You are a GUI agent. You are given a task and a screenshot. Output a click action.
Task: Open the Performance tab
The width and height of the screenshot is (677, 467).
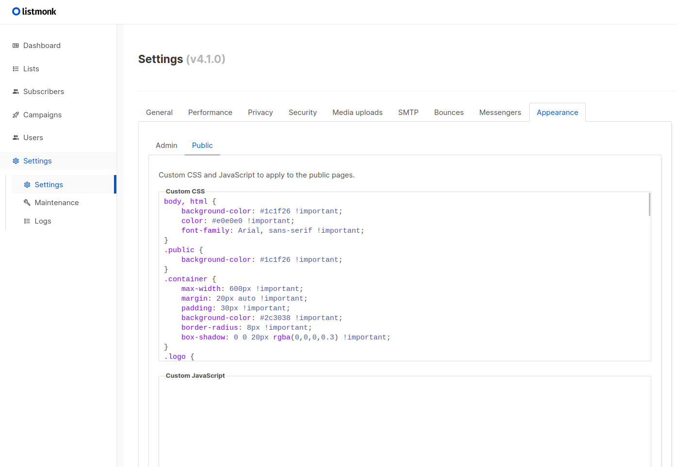pos(210,113)
